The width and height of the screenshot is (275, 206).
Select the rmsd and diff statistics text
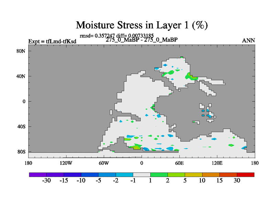[116, 35]
